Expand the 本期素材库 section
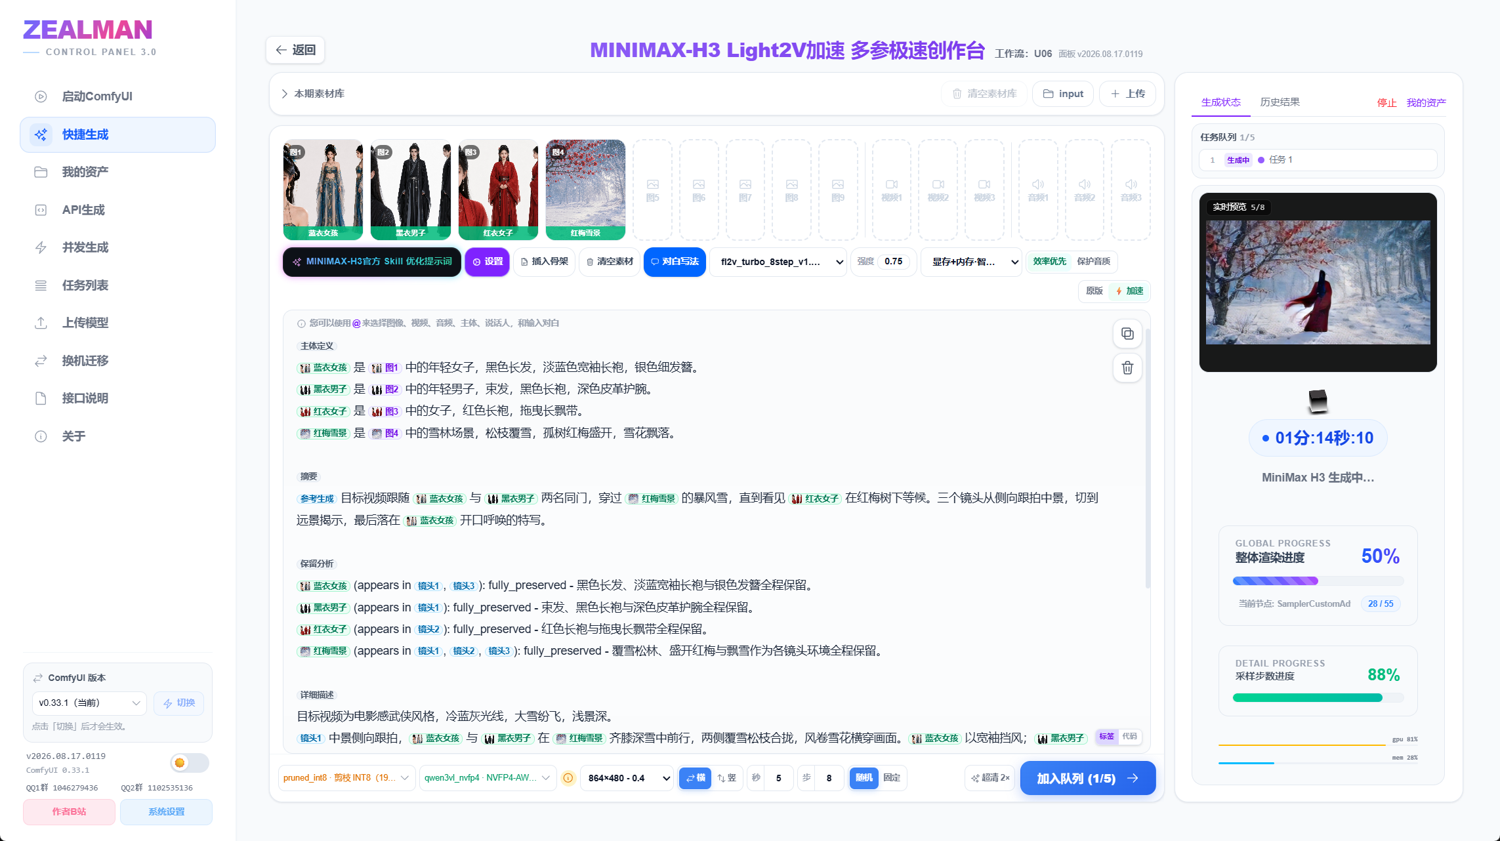The width and height of the screenshot is (1500, 841). click(313, 94)
